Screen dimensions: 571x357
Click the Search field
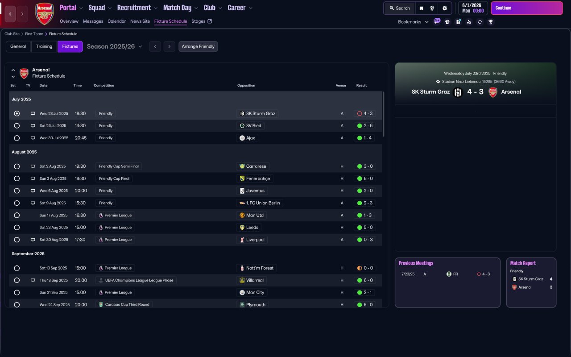coord(399,8)
